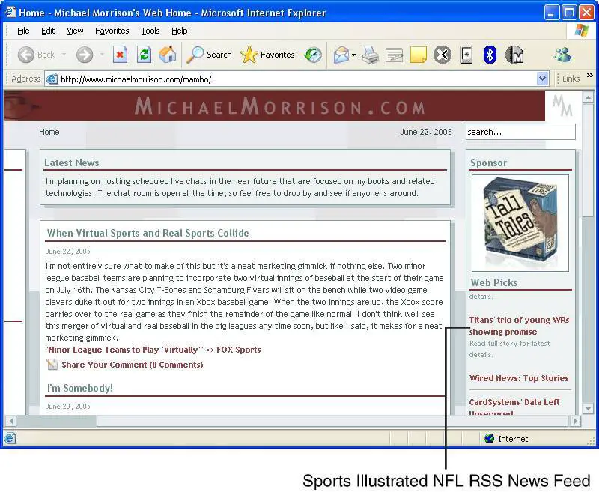
Task: Click the Sponsor heading text
Action: (489, 163)
